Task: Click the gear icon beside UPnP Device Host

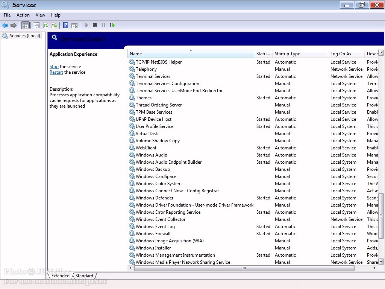Action: (x=132, y=119)
